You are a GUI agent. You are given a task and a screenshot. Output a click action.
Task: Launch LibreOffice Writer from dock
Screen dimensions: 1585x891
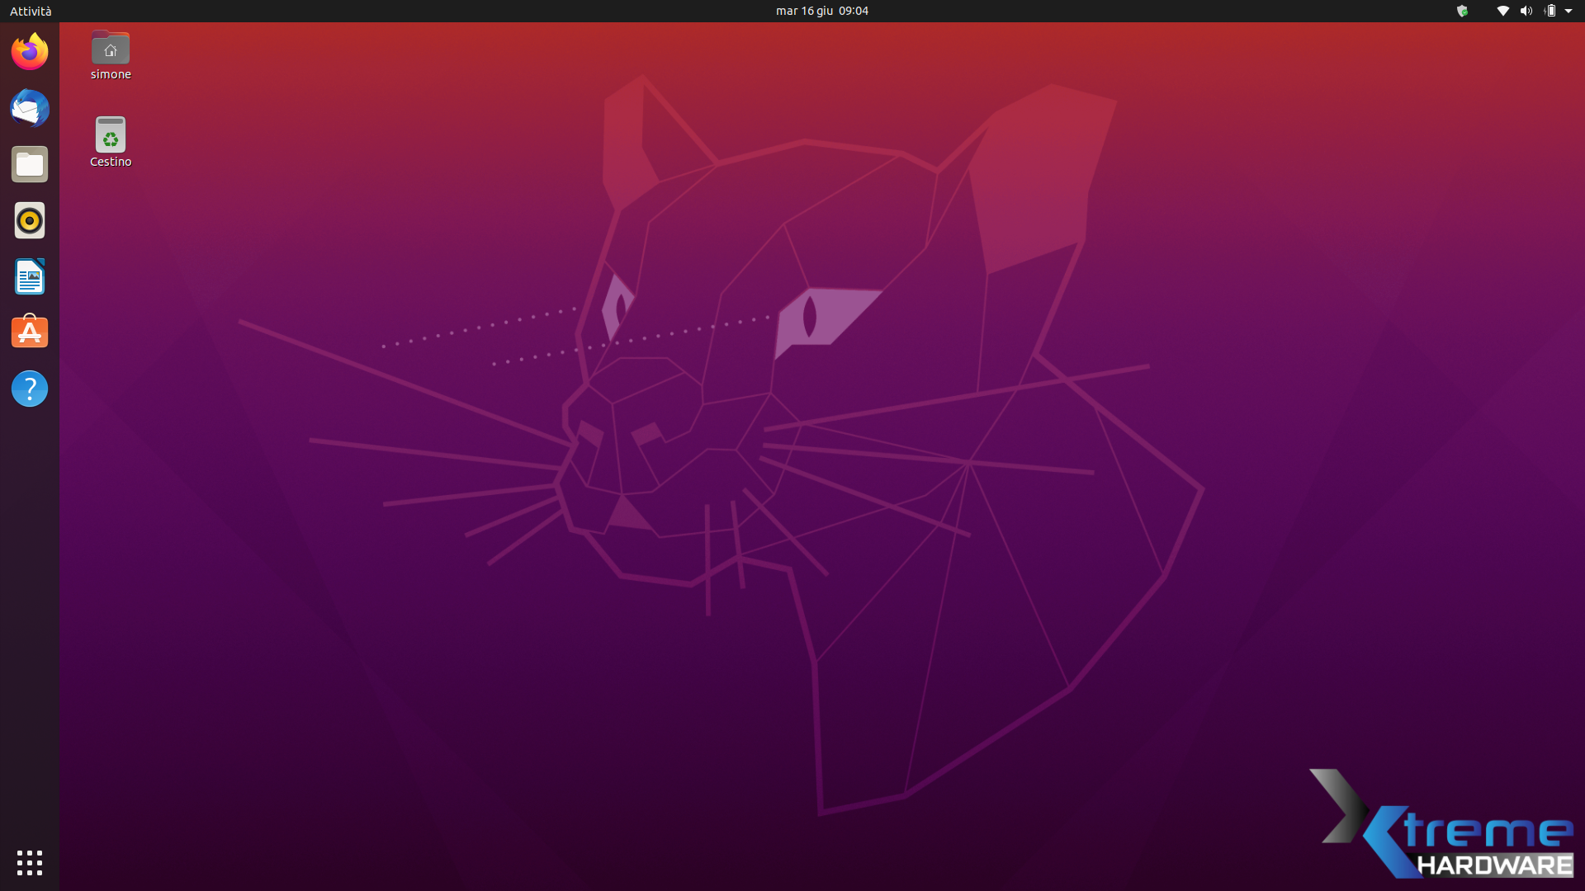(x=30, y=276)
